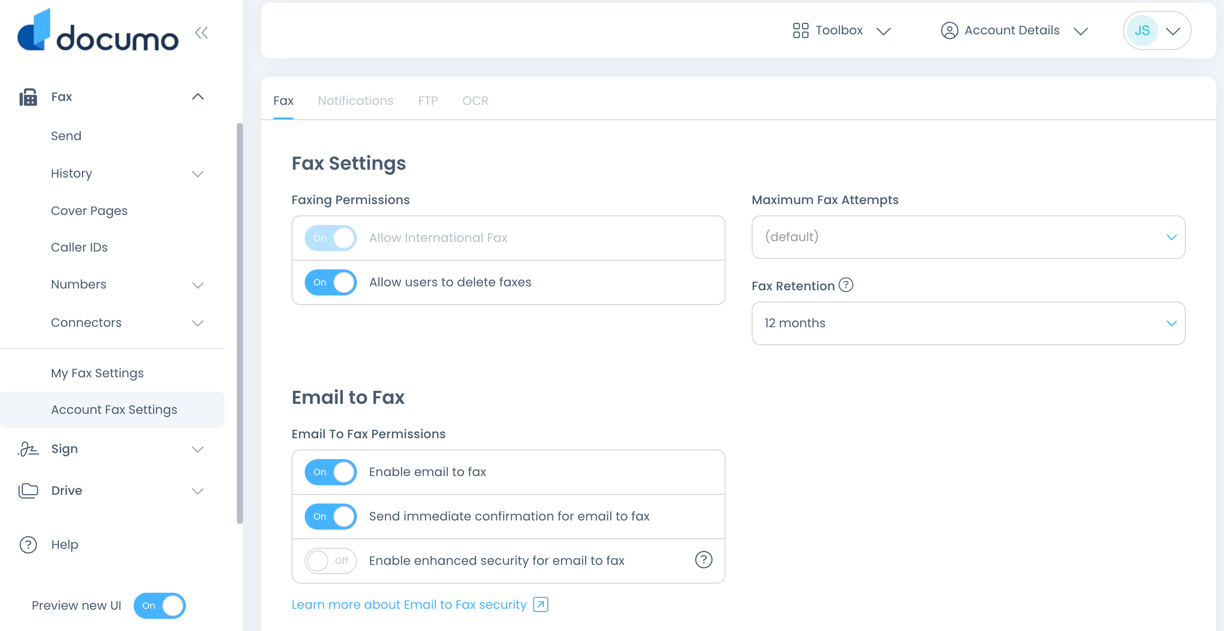Viewport: 1224px width, 631px height.
Task: Select the Fax icon in the sidebar
Action: click(28, 97)
